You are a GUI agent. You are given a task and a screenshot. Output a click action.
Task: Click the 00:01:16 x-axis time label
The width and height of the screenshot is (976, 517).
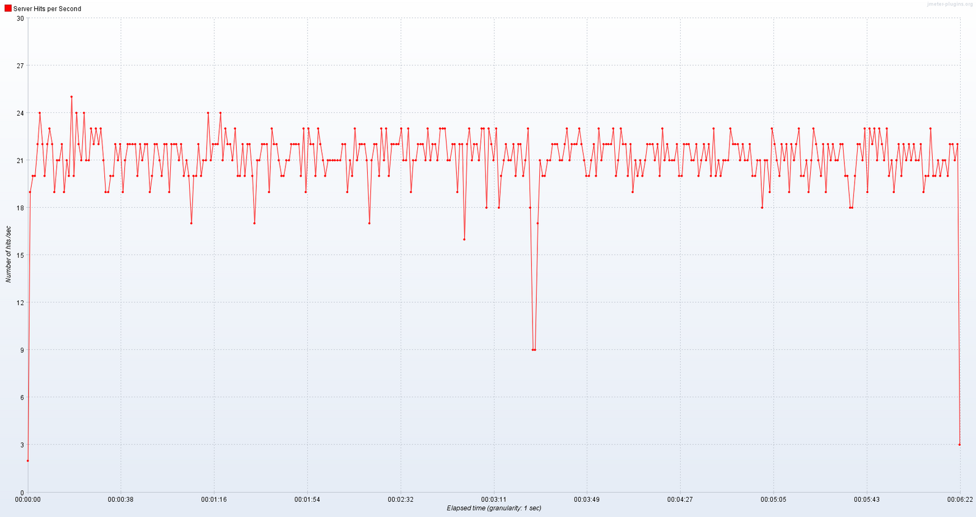[214, 499]
